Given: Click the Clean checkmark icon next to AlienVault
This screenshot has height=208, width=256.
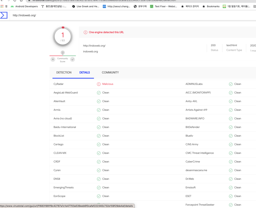Looking at the screenshot, I should [99, 101].
